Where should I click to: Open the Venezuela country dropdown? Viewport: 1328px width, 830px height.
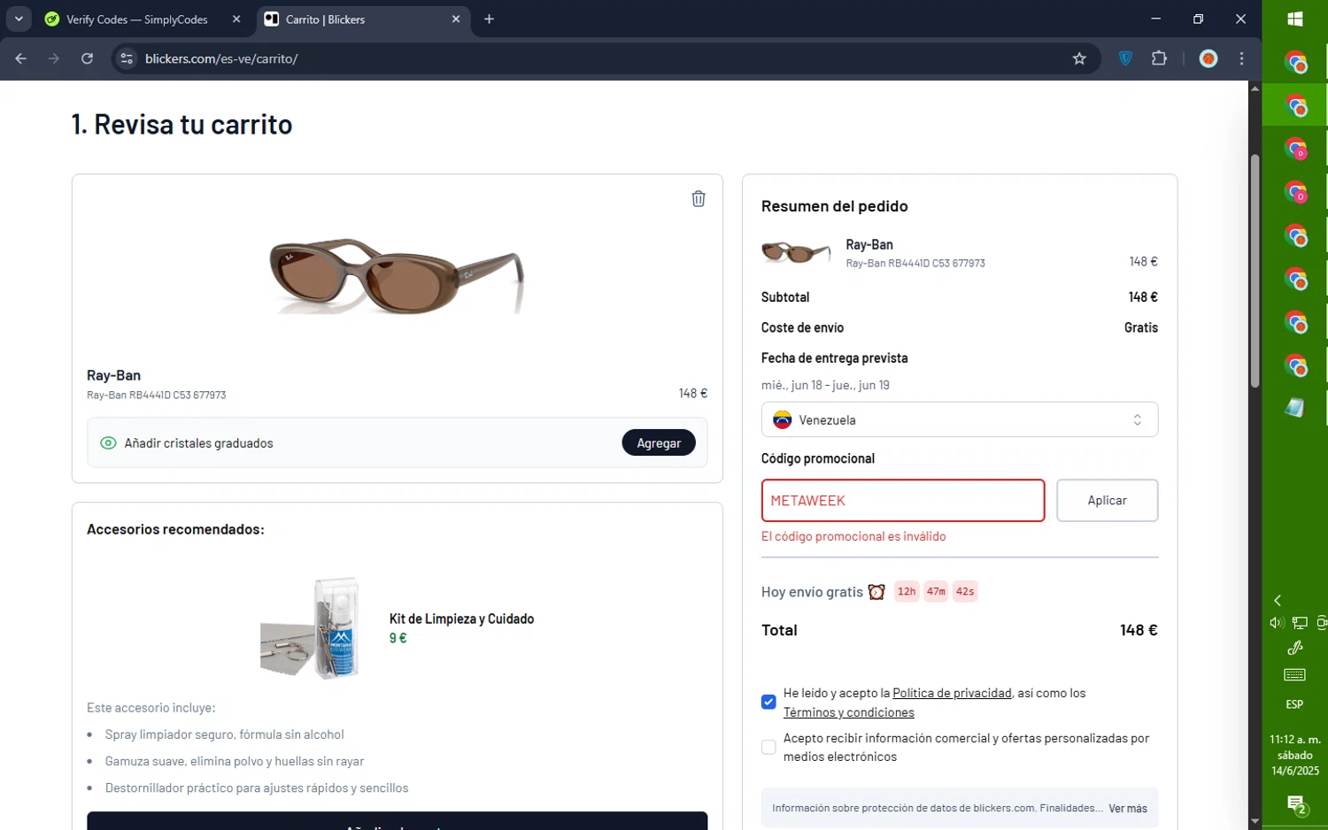959,420
